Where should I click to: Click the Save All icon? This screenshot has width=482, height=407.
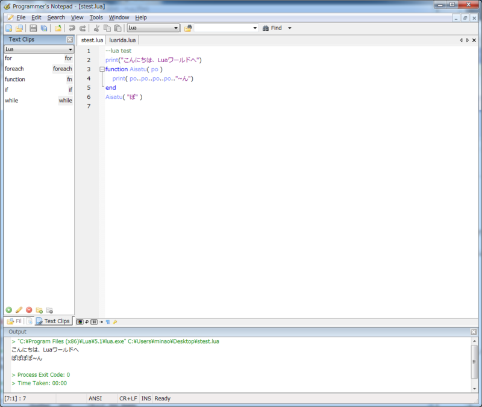coord(44,28)
